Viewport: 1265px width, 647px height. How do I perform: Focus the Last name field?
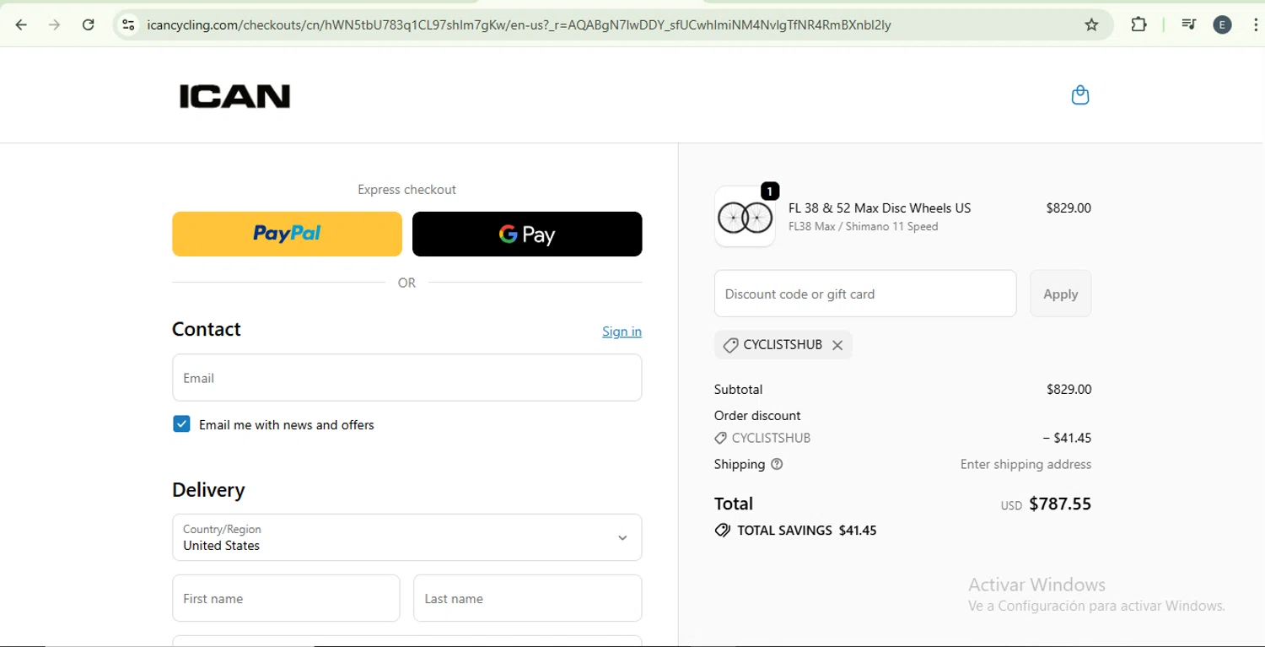click(x=528, y=598)
